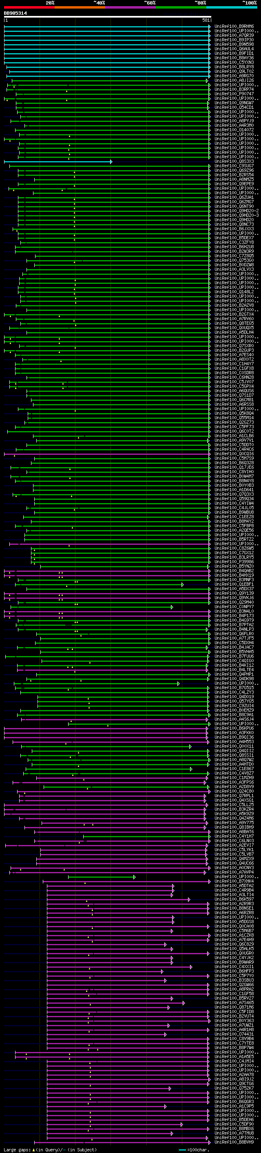Select hit UniRef100_A1D641

point(234,490)
